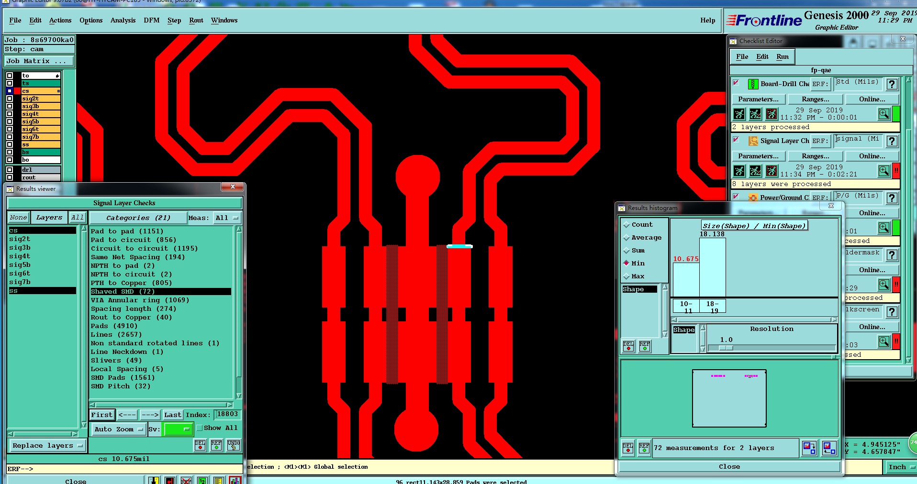Click crossed-out REF icon at viewer bottom
The image size is (917, 484).
pos(186,480)
